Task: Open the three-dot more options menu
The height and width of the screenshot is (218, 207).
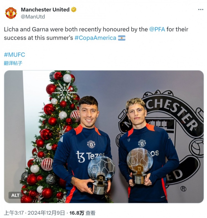Action: click(201, 9)
